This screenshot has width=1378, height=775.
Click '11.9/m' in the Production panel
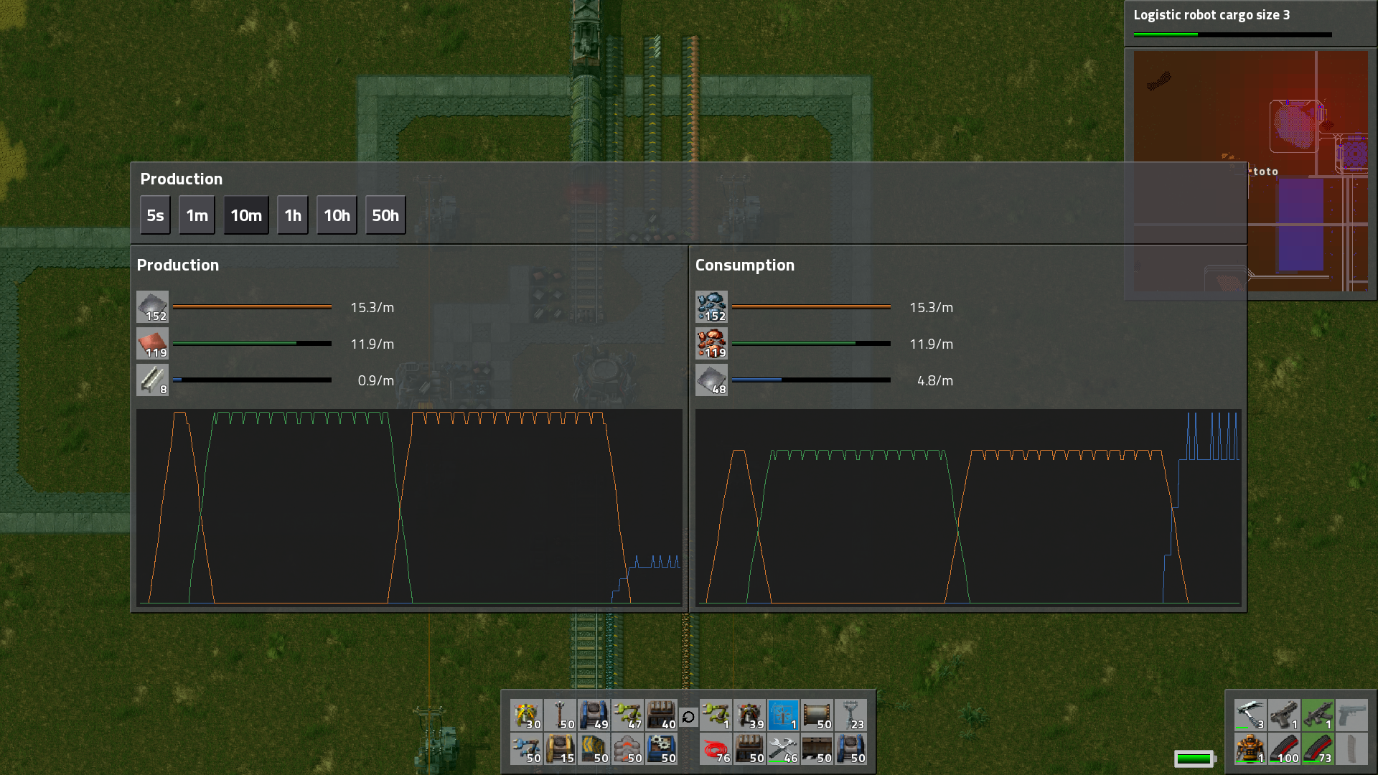(372, 344)
